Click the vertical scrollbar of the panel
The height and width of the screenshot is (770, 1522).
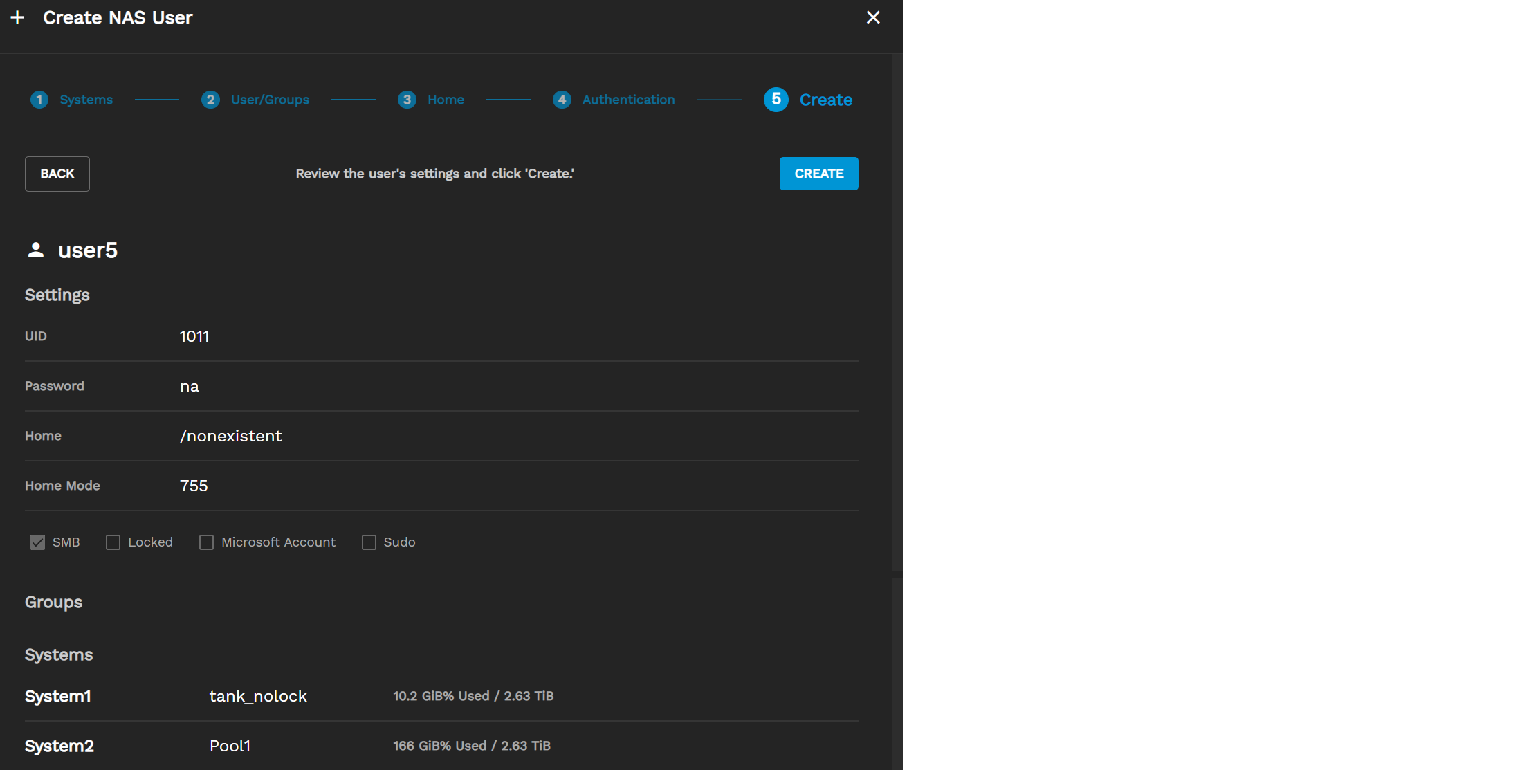[897, 311]
